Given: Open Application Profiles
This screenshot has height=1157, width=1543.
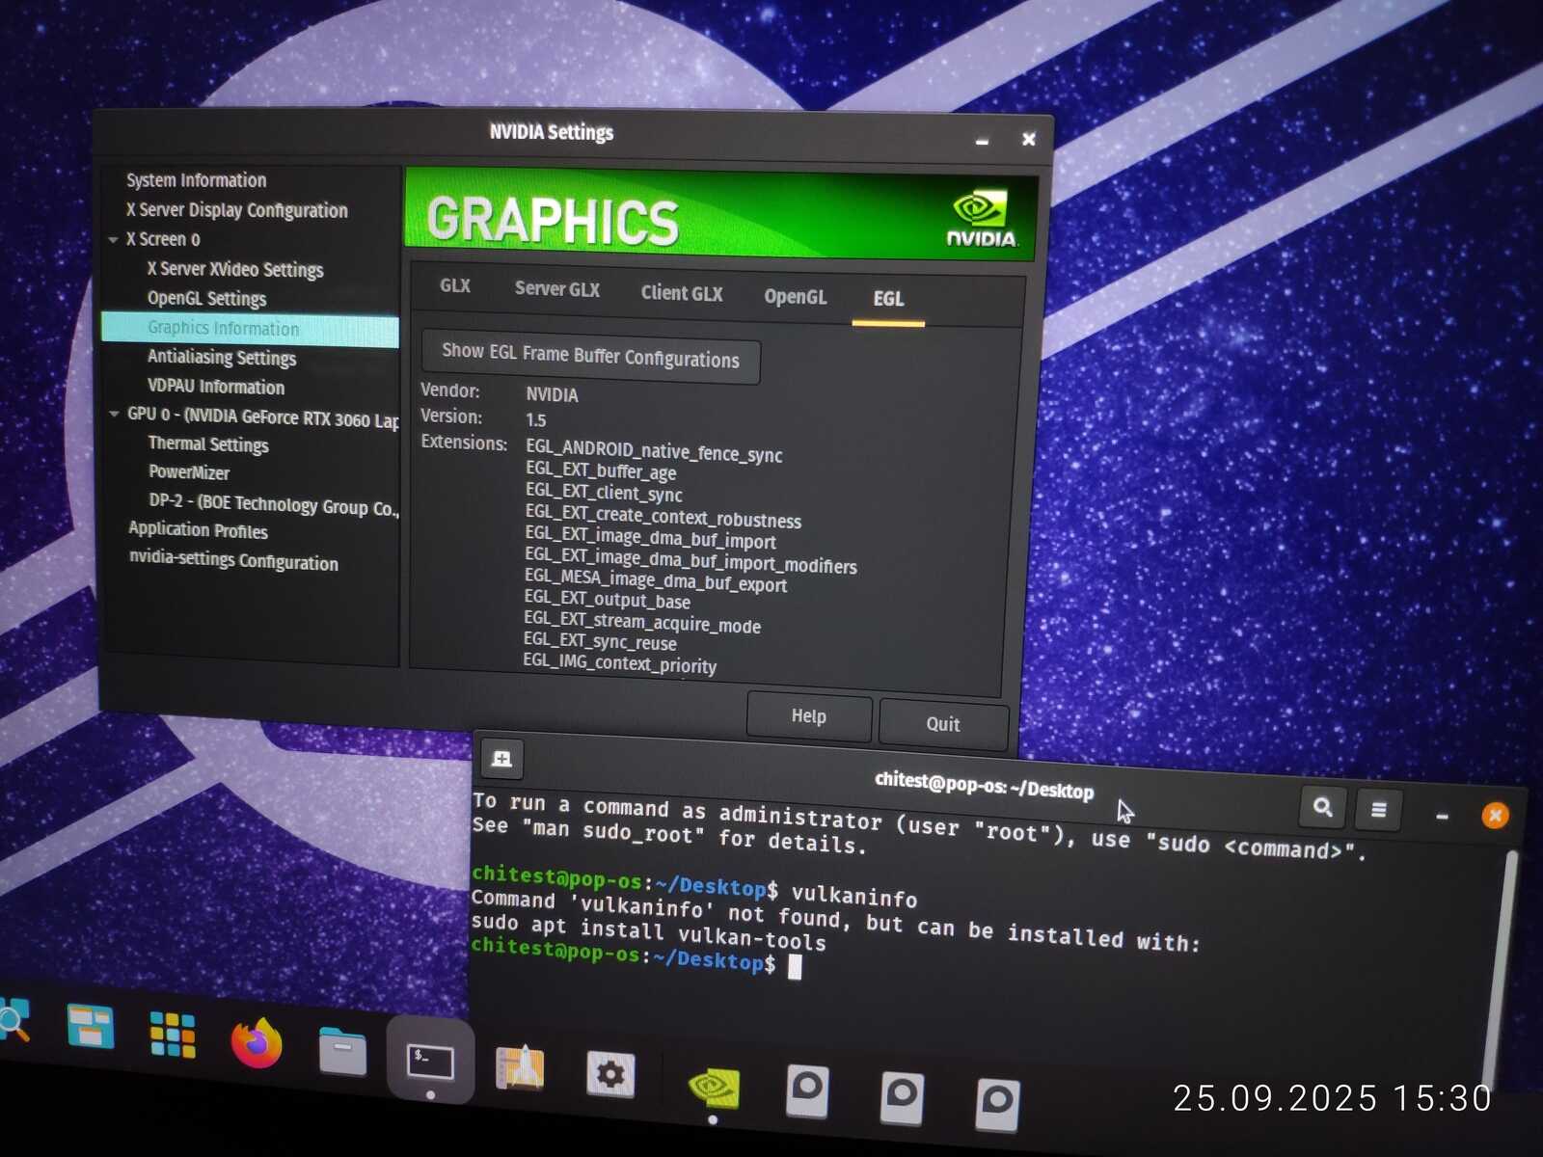Looking at the screenshot, I should 199,529.
